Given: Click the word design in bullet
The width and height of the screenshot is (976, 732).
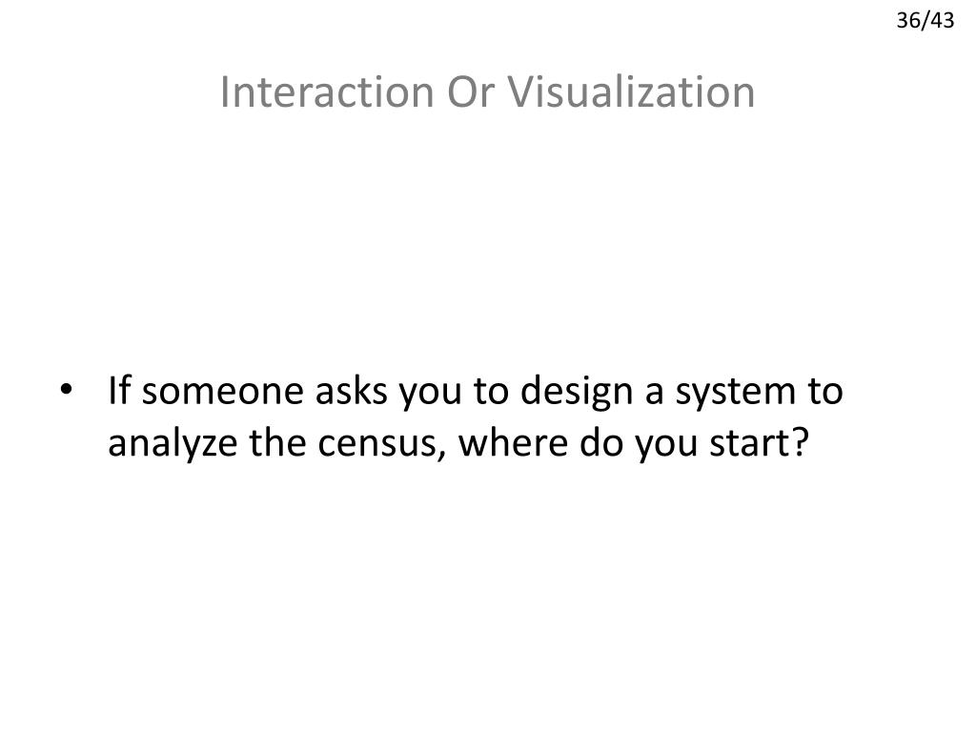Looking at the screenshot, I should [577, 393].
